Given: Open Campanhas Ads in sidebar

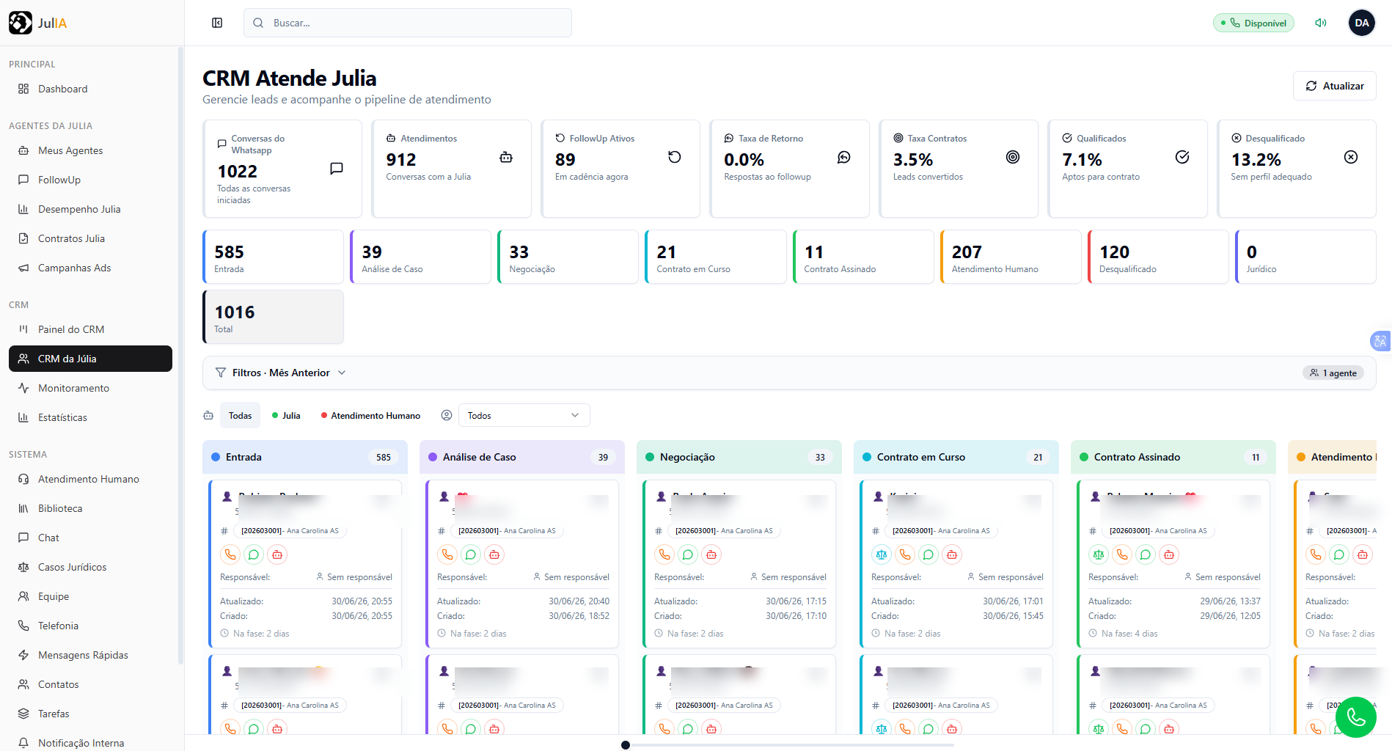Looking at the screenshot, I should [x=90, y=268].
